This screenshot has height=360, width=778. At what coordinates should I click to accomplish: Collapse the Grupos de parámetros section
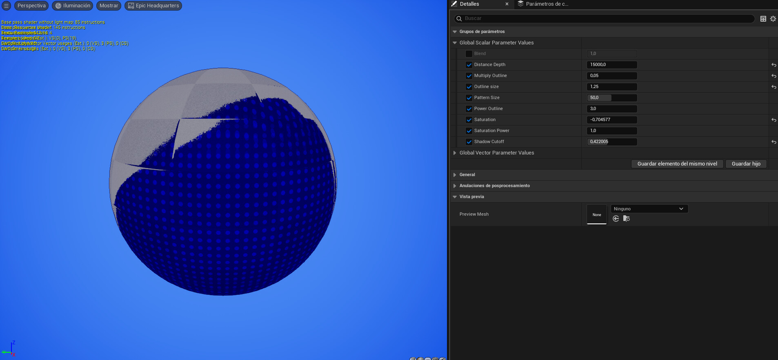[x=455, y=32]
